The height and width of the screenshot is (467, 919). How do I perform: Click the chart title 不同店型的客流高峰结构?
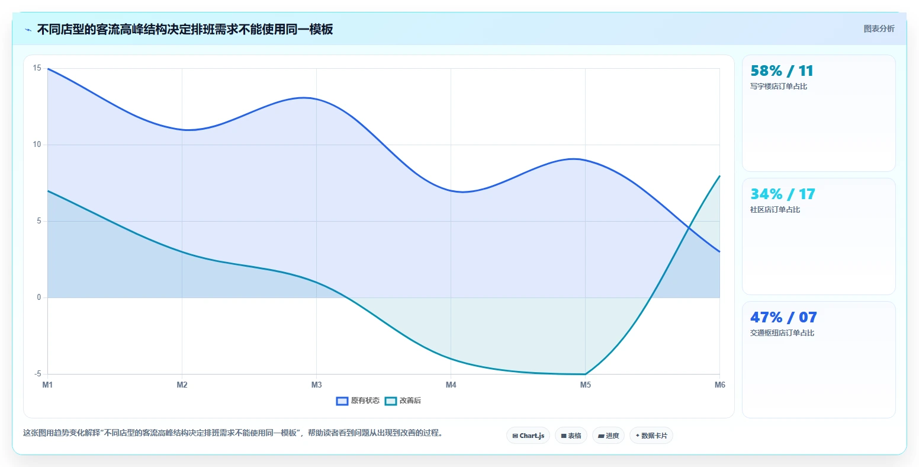click(185, 30)
